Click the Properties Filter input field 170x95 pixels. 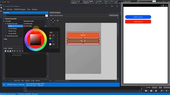(24, 16)
